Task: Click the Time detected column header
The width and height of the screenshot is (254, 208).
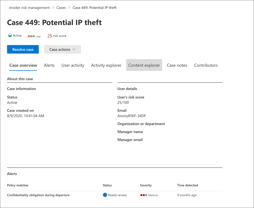Action: (x=187, y=185)
